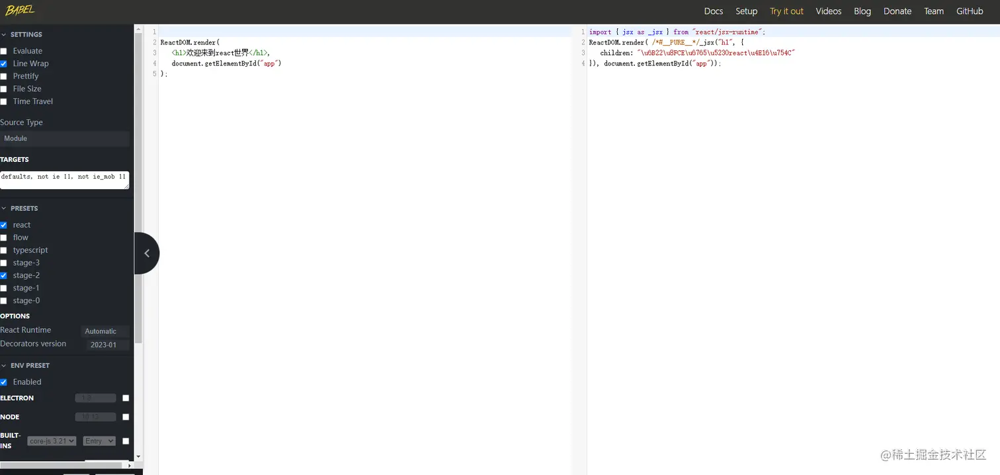The height and width of the screenshot is (475, 1000).
Task: Click the Source Type label
Action: 21,122
